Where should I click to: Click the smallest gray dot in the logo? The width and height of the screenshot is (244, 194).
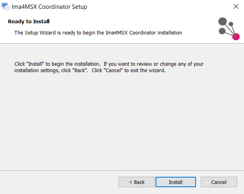tap(231, 24)
